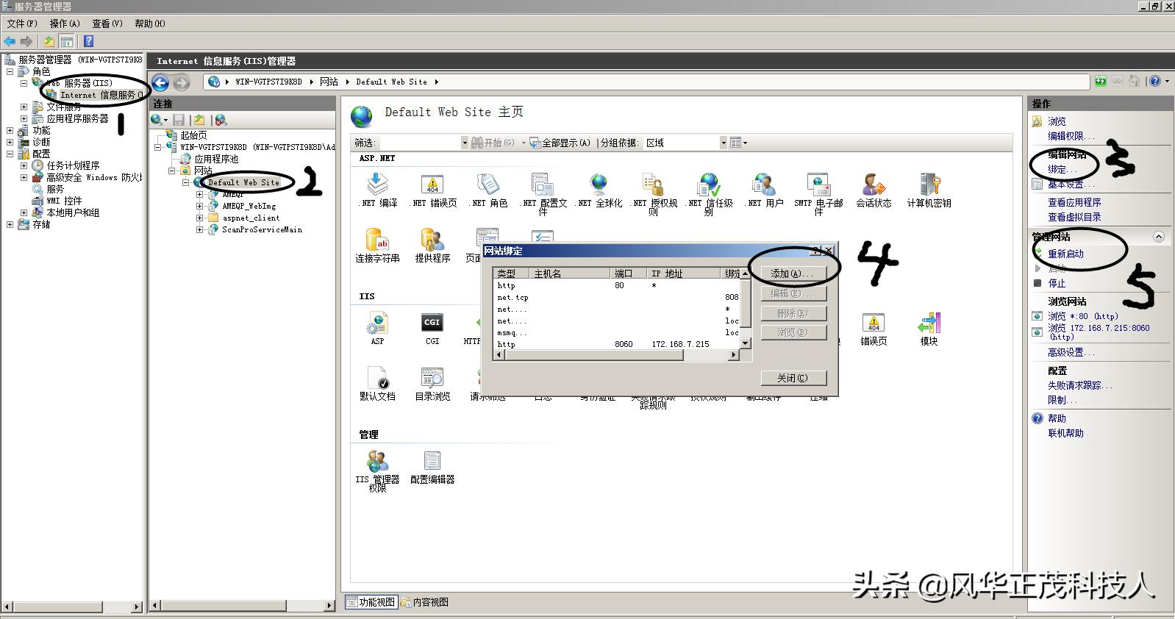Click the bindings list horizontal scrollbar
This screenshot has height=619, width=1175.
[x=617, y=355]
